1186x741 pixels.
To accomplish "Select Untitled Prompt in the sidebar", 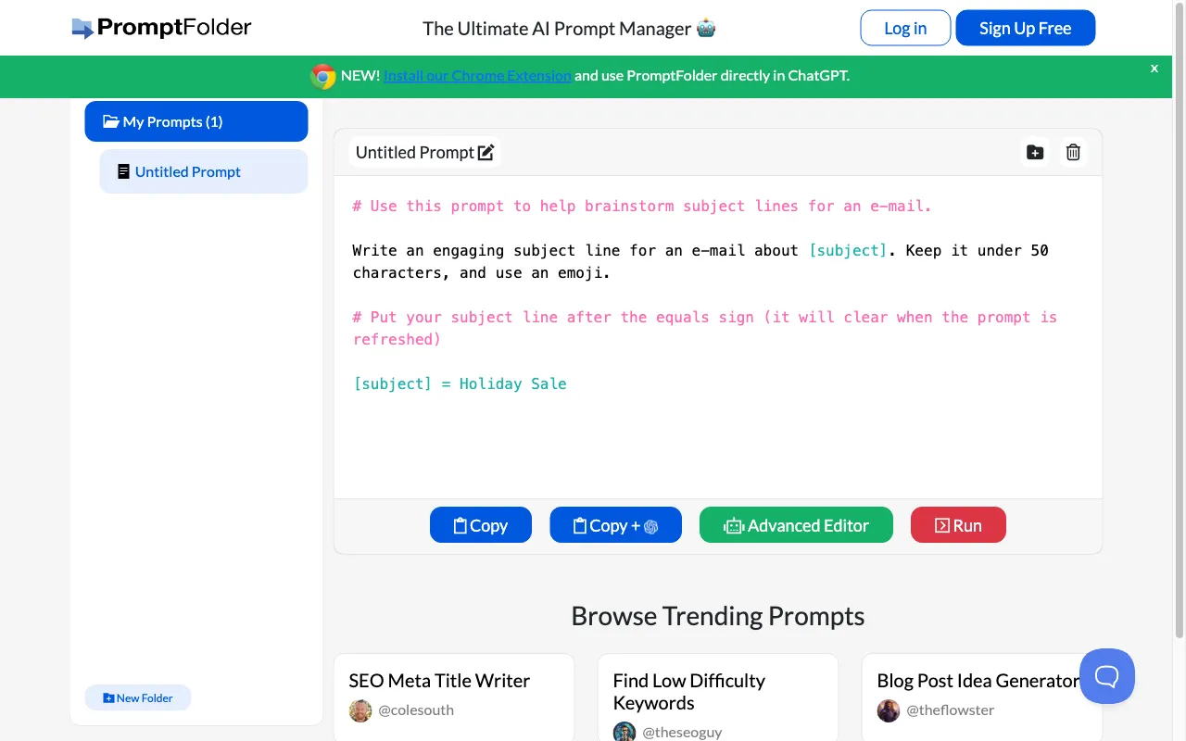I will click(x=204, y=171).
